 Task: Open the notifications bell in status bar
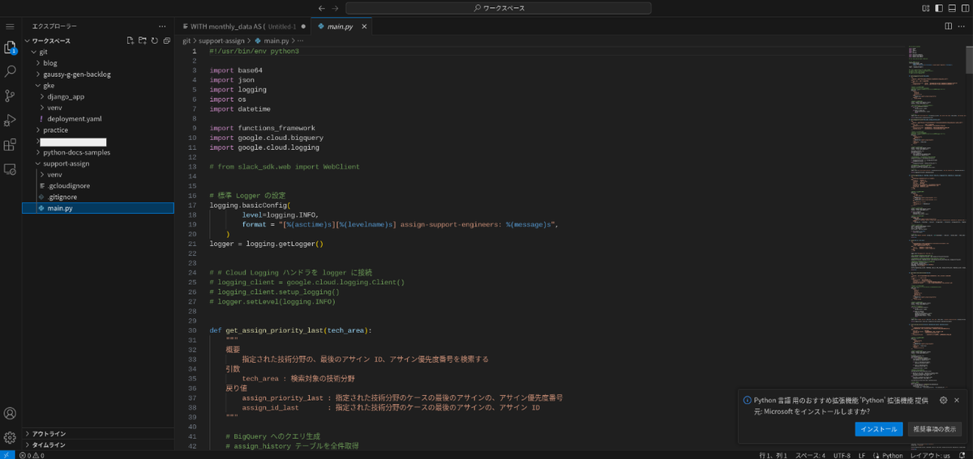click(x=962, y=455)
